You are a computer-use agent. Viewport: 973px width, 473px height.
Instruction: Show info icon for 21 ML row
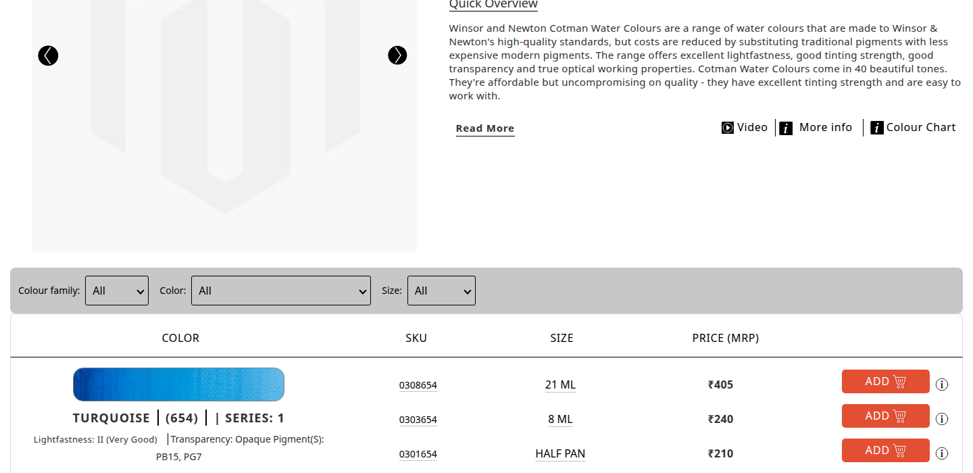point(942,384)
